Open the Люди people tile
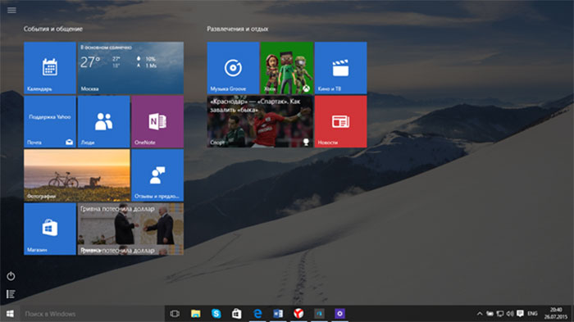574x322 pixels. tap(103, 121)
